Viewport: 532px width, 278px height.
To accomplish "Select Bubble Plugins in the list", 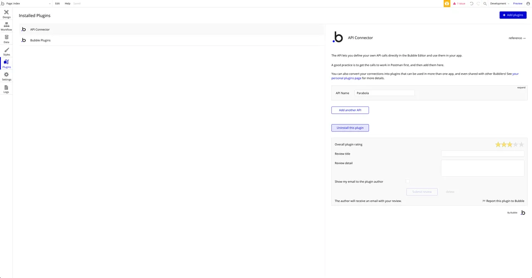I will (x=172, y=40).
